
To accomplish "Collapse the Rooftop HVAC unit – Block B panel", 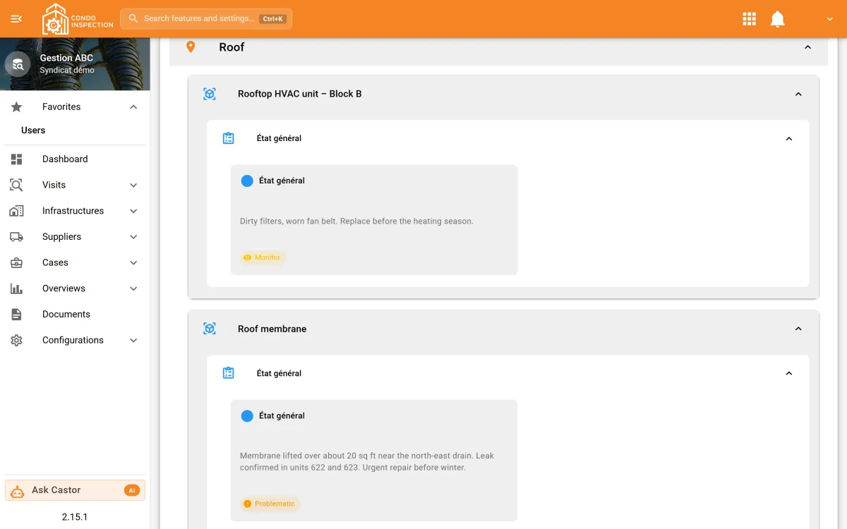I will [798, 94].
